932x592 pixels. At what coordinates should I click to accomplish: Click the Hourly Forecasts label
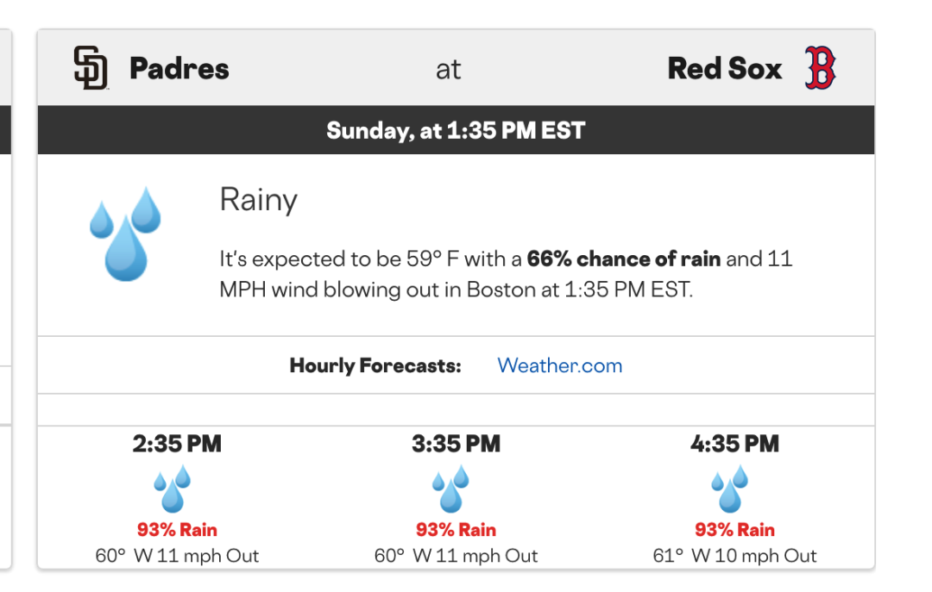click(x=375, y=365)
